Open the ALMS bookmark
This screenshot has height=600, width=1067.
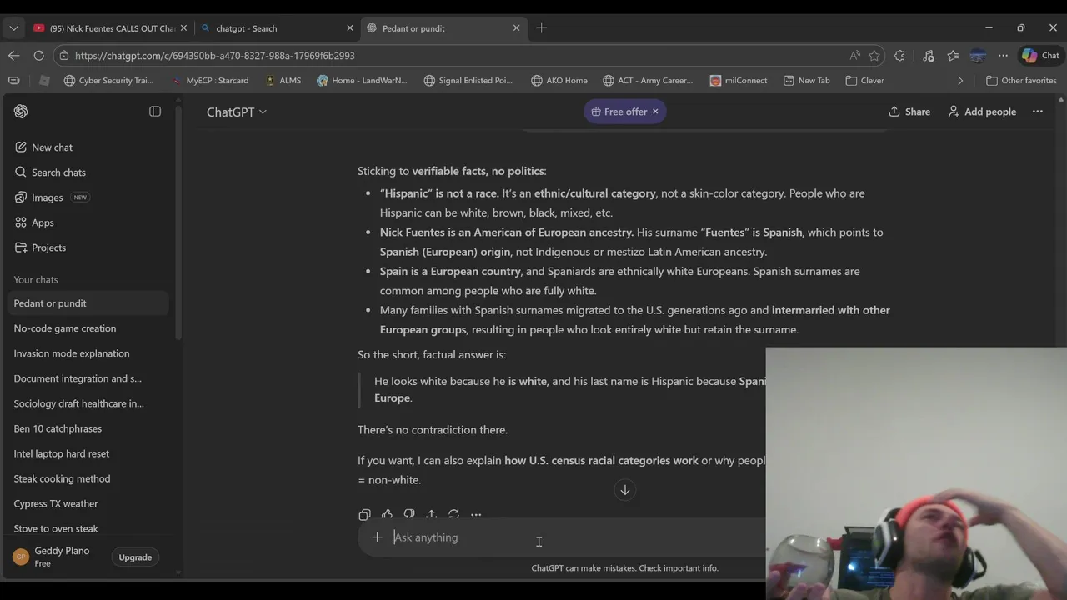[x=283, y=81]
